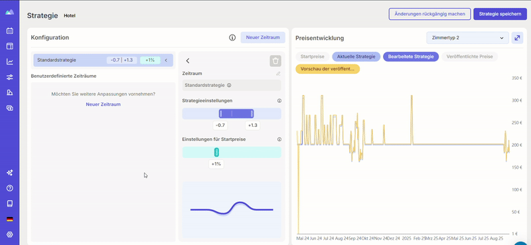Viewport: 531px width, 245px height.
Task: Click Neuer Zeitraum button in header
Action: (263, 38)
